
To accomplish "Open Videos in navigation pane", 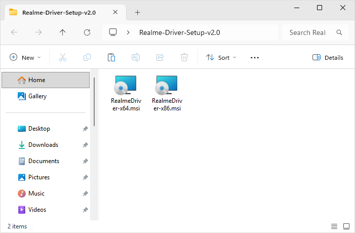I will pos(46,210).
